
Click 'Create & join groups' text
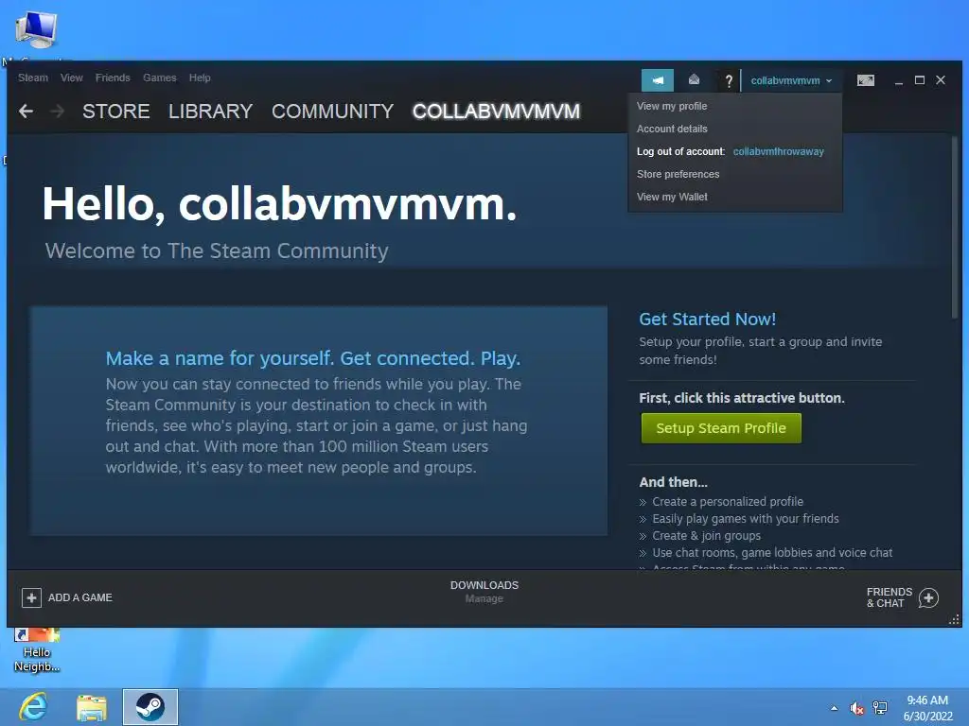click(x=706, y=536)
